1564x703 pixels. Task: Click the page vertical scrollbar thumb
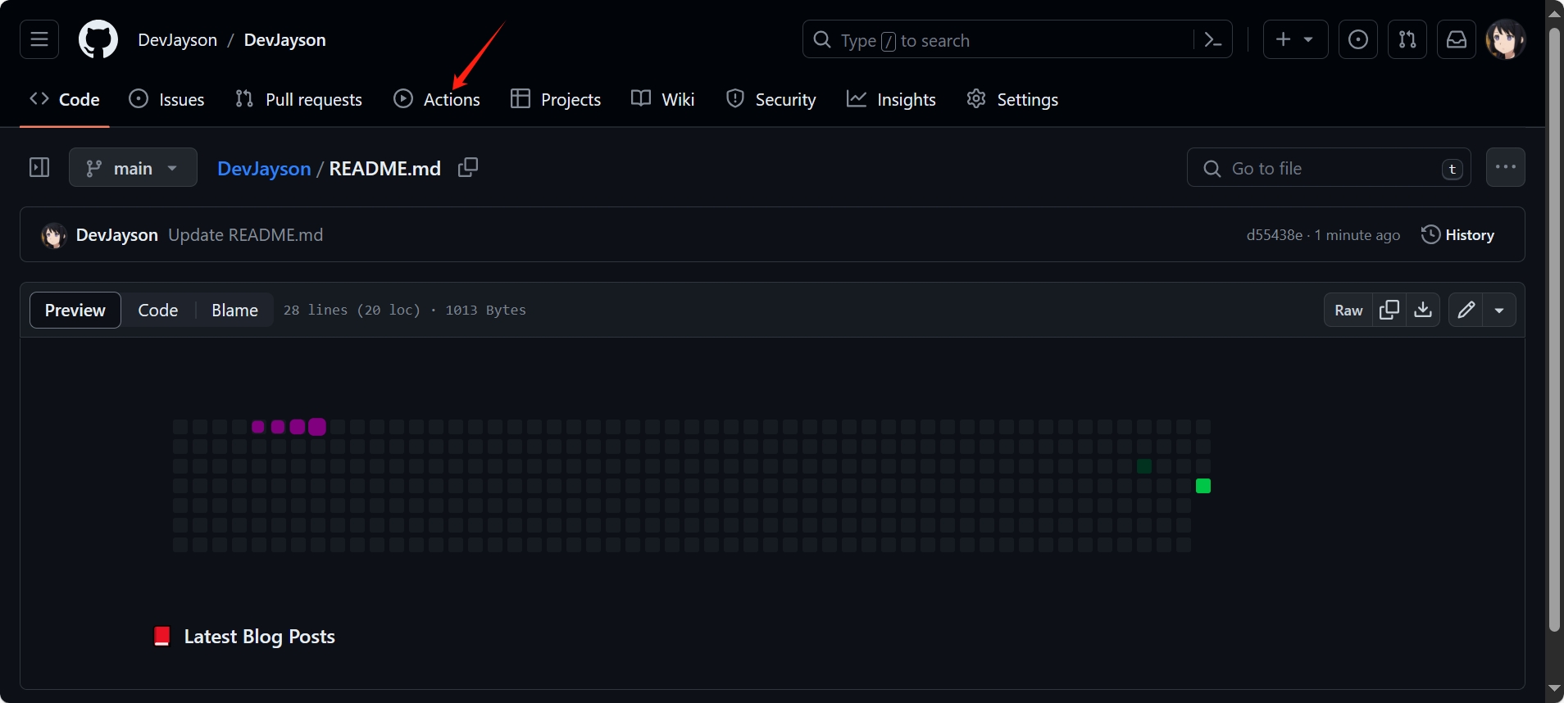[x=1554, y=329]
